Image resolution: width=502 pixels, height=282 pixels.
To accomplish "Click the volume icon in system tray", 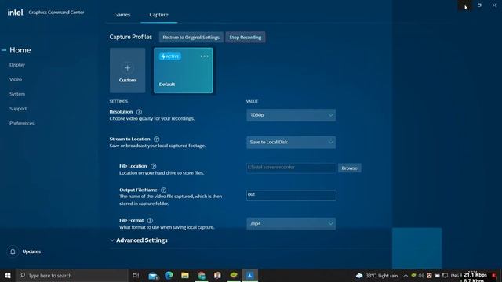I will 421,276.
